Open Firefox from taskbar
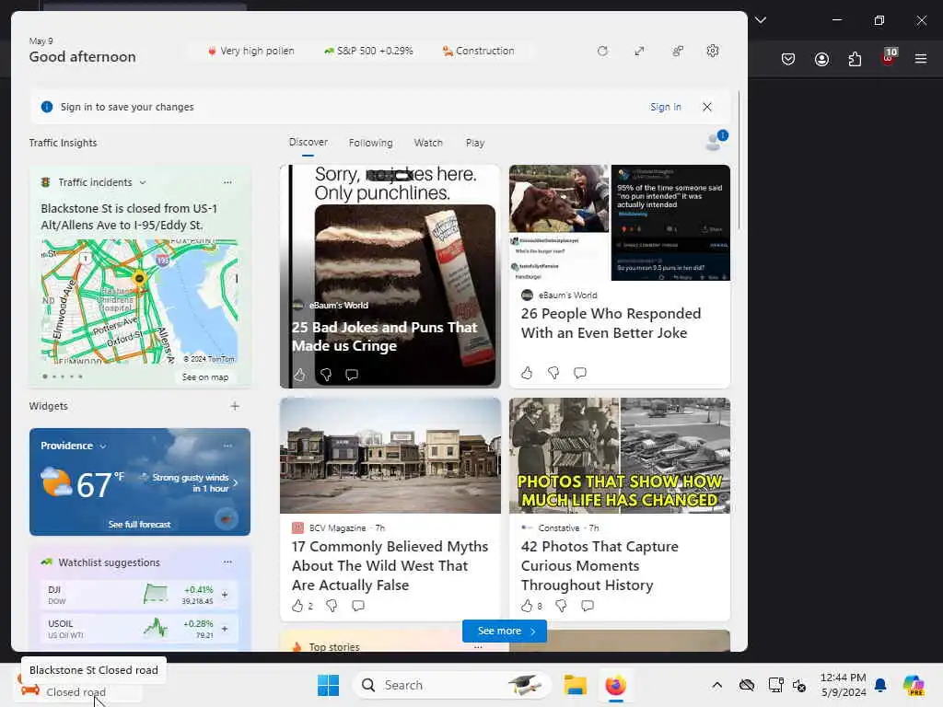The width and height of the screenshot is (943, 707). point(615,685)
